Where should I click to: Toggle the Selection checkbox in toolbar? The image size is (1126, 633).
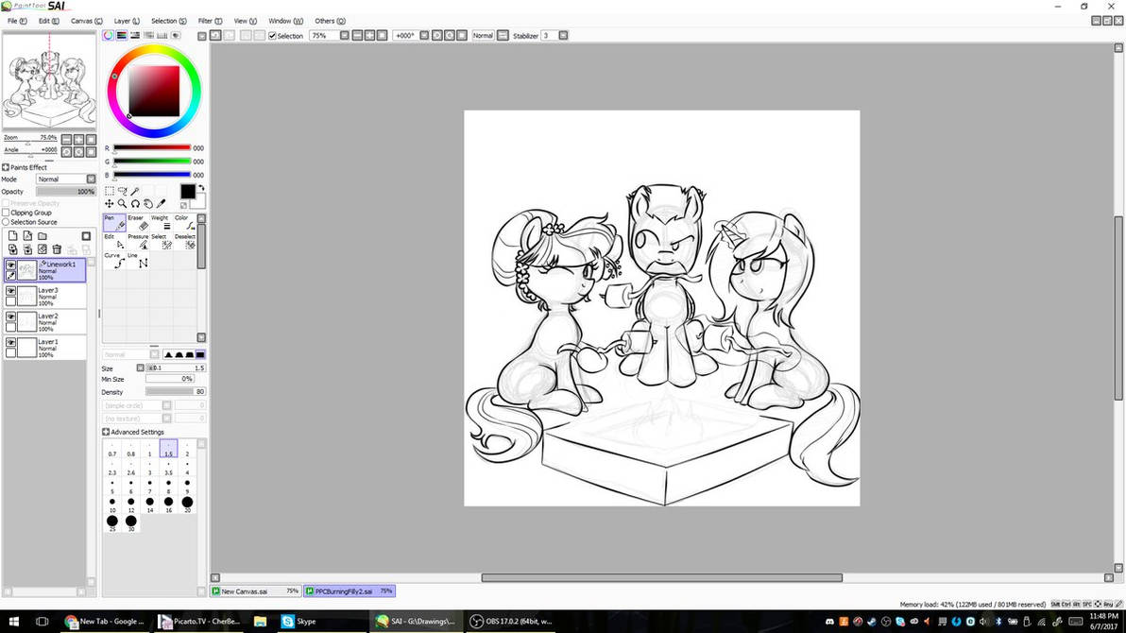(272, 36)
